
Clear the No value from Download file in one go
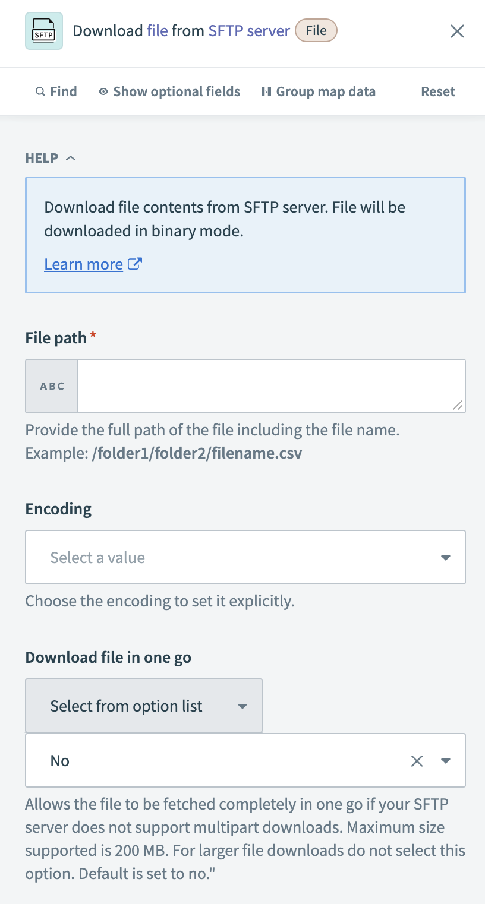click(x=417, y=760)
